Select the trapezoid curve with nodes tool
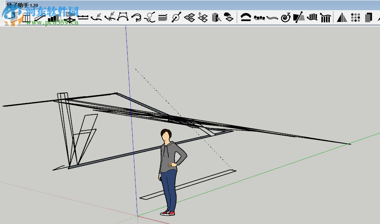The width and height of the screenshot is (380, 224). [123, 17]
